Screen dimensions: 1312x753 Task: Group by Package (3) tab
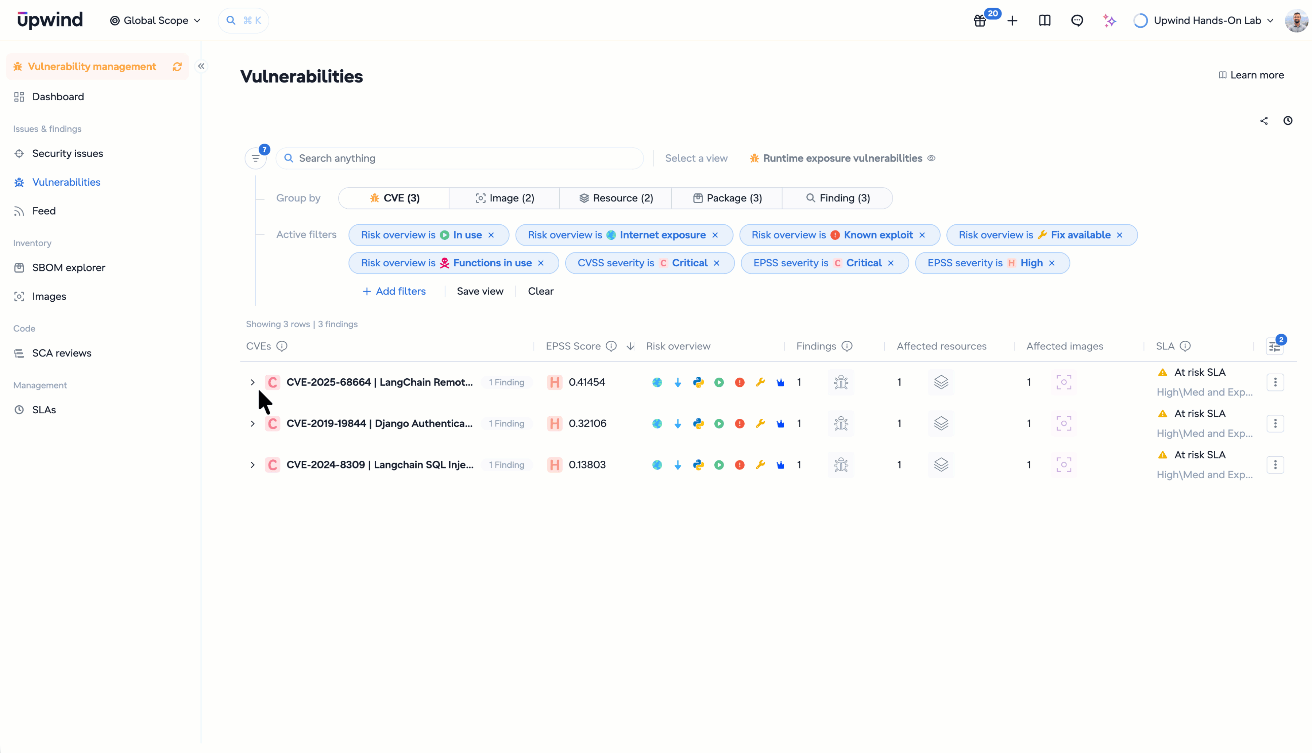(726, 198)
